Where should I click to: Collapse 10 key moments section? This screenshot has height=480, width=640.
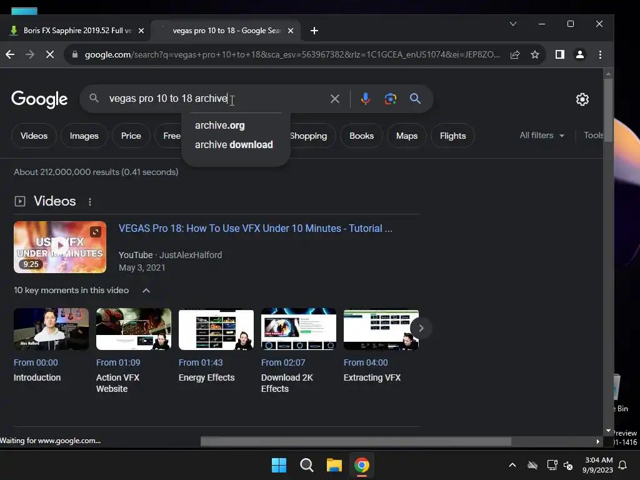pos(146,290)
